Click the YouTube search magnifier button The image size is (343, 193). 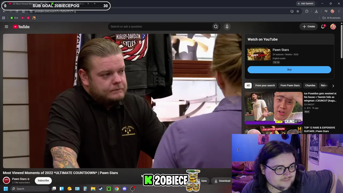[x=216, y=27]
